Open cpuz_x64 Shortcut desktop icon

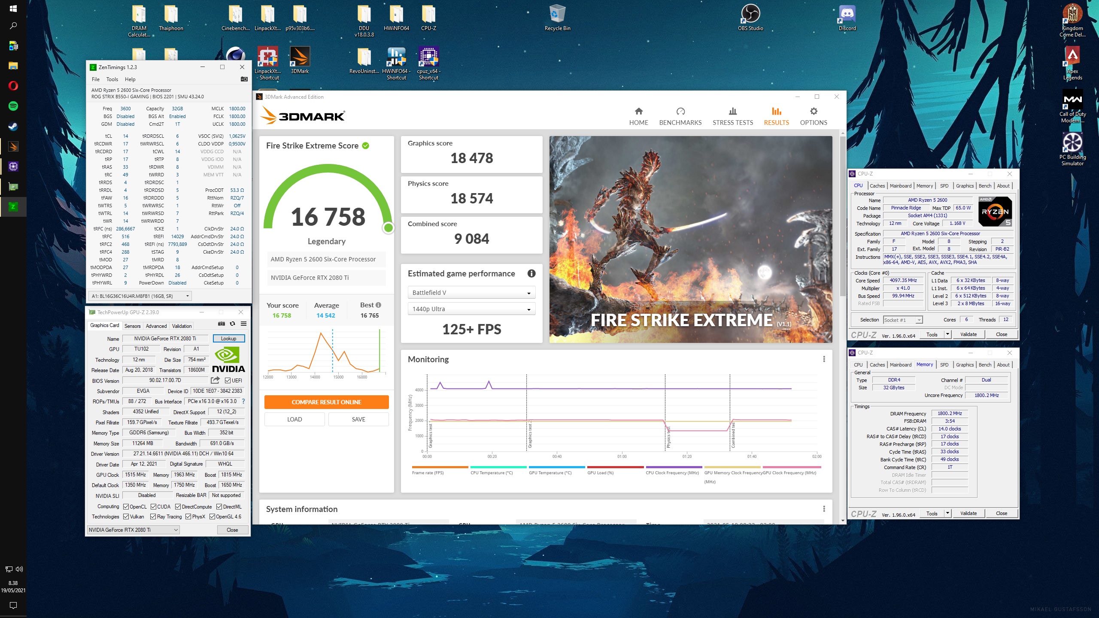pyautogui.click(x=428, y=64)
